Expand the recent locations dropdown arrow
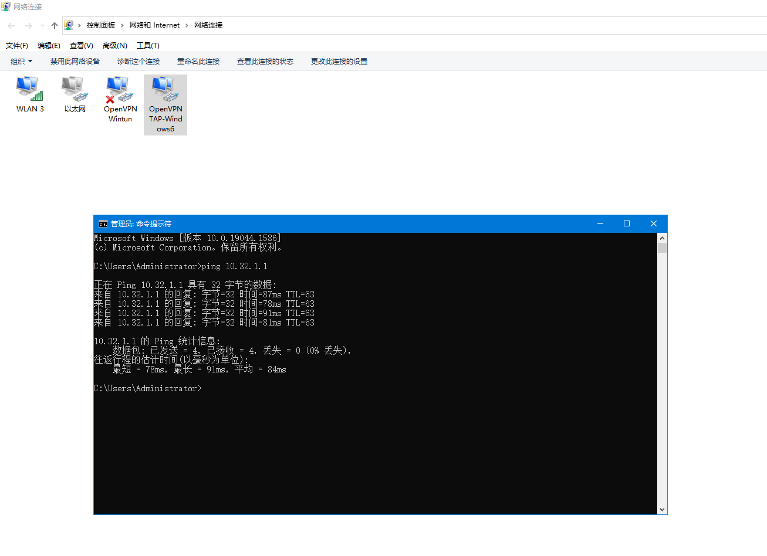 click(42, 25)
